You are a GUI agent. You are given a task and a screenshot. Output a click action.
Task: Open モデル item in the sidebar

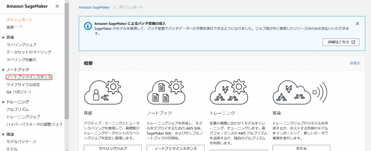pyautogui.click(x=12, y=149)
